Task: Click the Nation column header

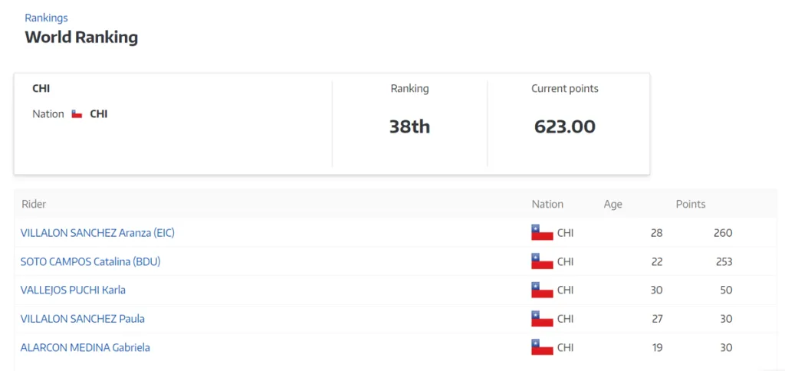Action: (547, 204)
